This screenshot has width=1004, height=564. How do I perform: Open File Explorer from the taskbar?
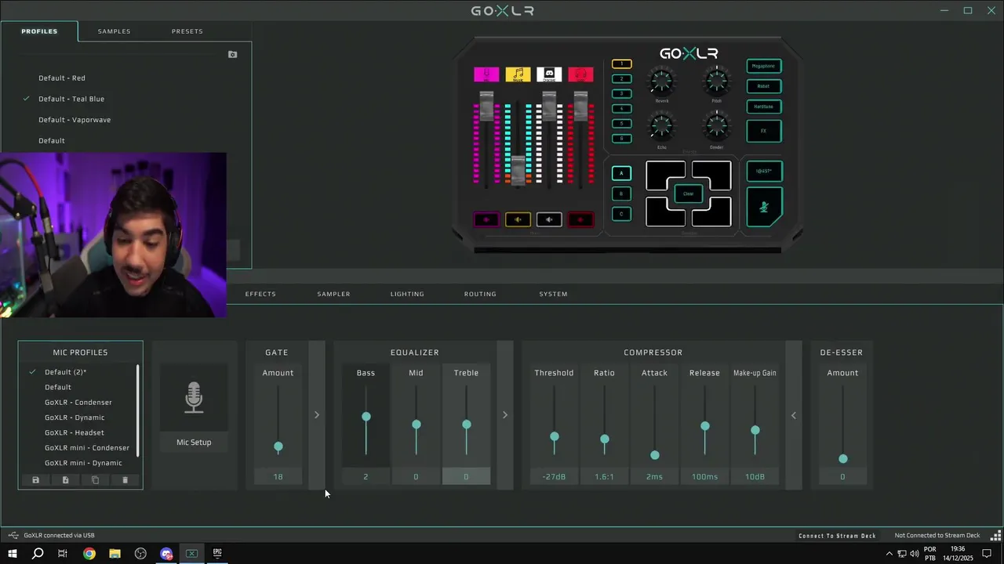coord(115,554)
